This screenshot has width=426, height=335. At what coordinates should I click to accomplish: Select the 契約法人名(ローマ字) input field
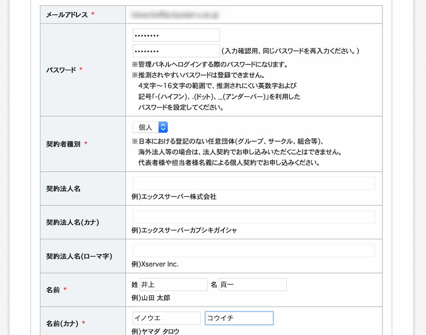254,251
